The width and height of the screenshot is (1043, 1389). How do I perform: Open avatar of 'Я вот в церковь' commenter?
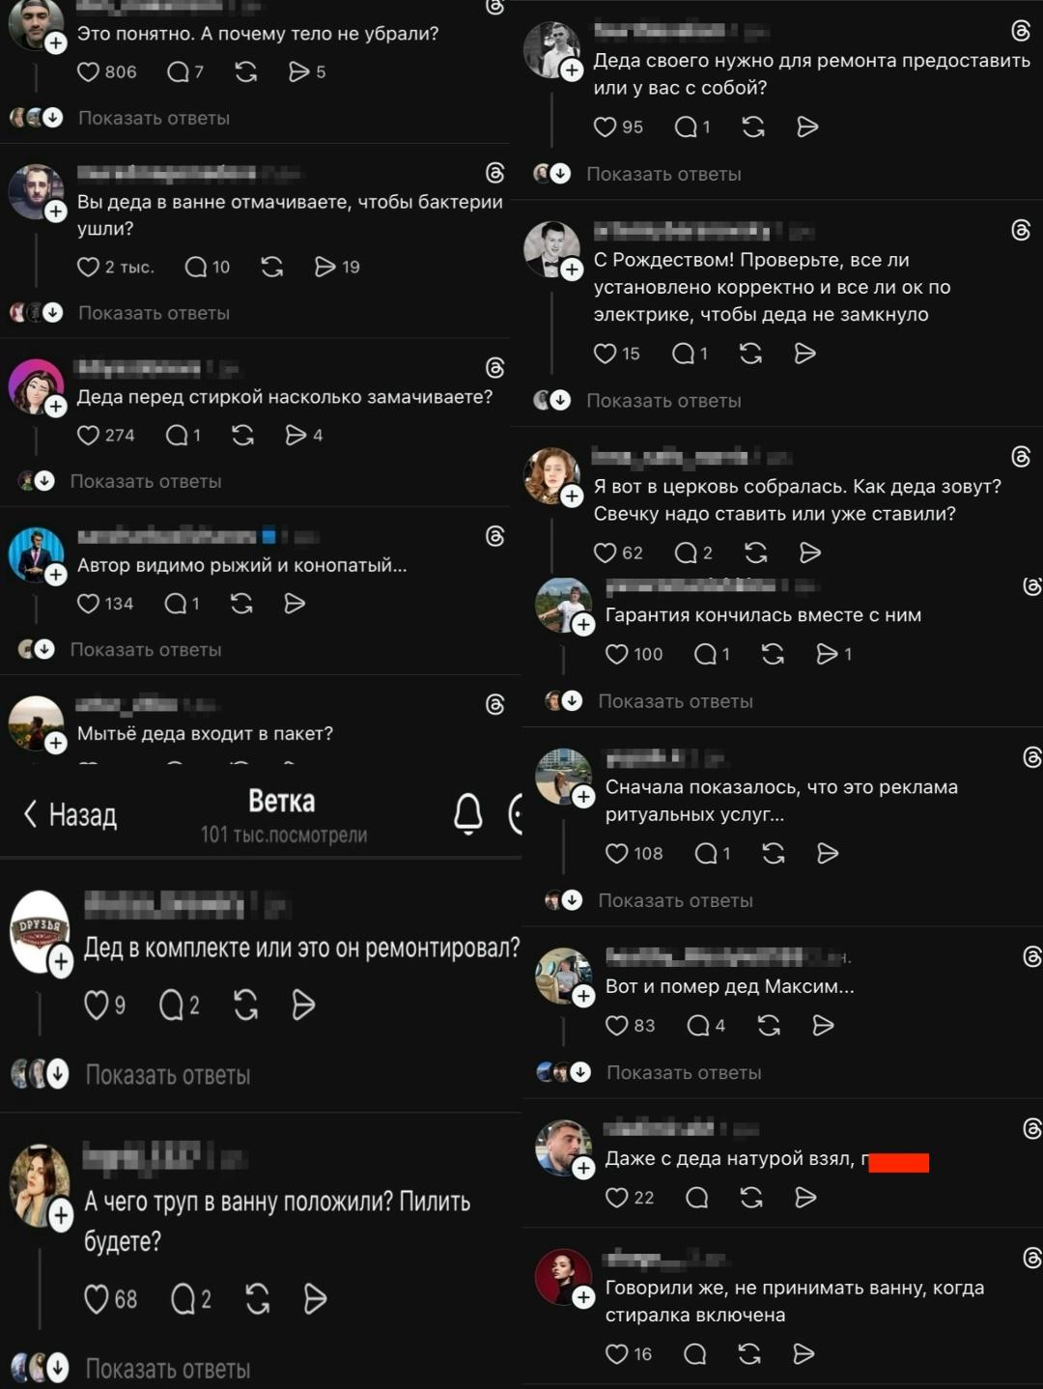coord(551,474)
